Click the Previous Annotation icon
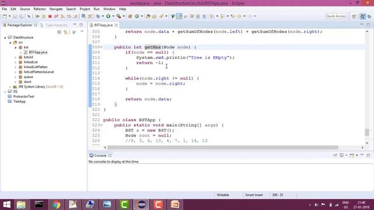The image size is (374, 210). pyautogui.click(x=222, y=16)
